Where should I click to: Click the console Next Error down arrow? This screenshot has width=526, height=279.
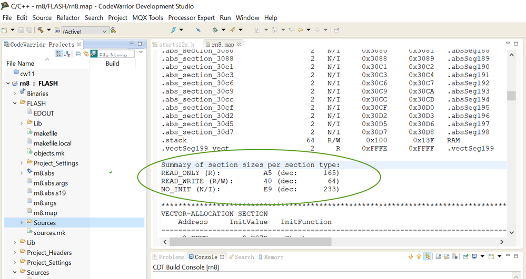click(x=410, y=256)
